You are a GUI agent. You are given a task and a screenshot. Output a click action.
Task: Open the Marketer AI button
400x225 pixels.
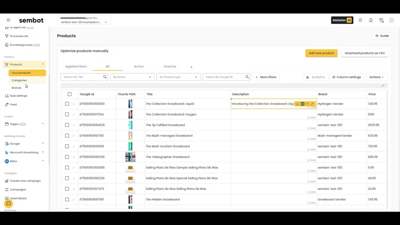[x=342, y=20]
